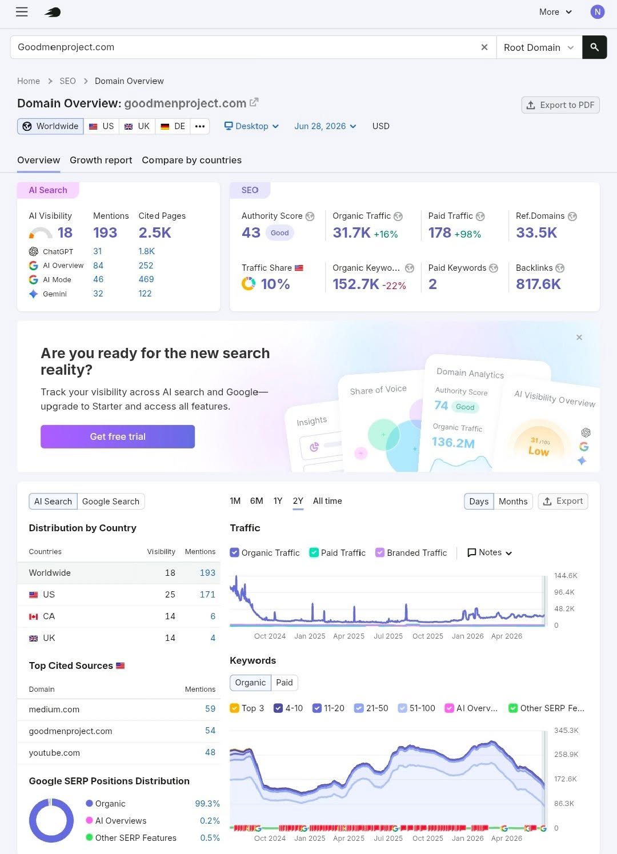Switch chart to Months view
617x854 pixels.
(513, 502)
